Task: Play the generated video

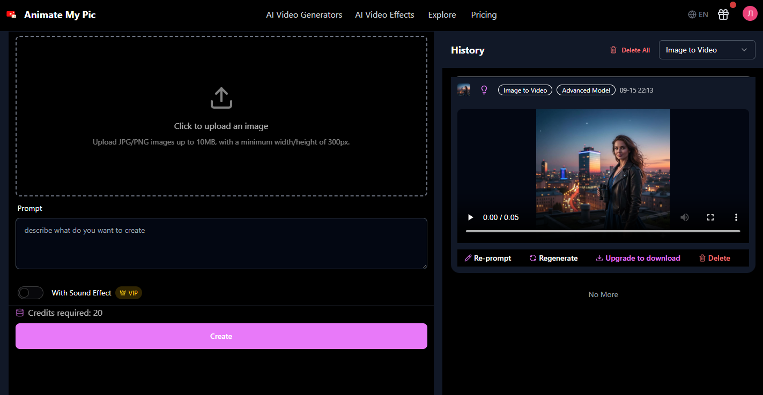Action: (471, 217)
